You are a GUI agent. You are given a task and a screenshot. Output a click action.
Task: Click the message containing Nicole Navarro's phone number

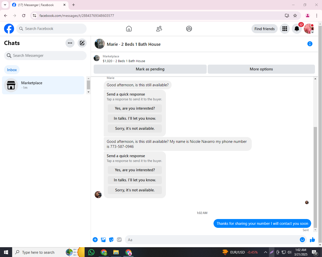pos(178,144)
